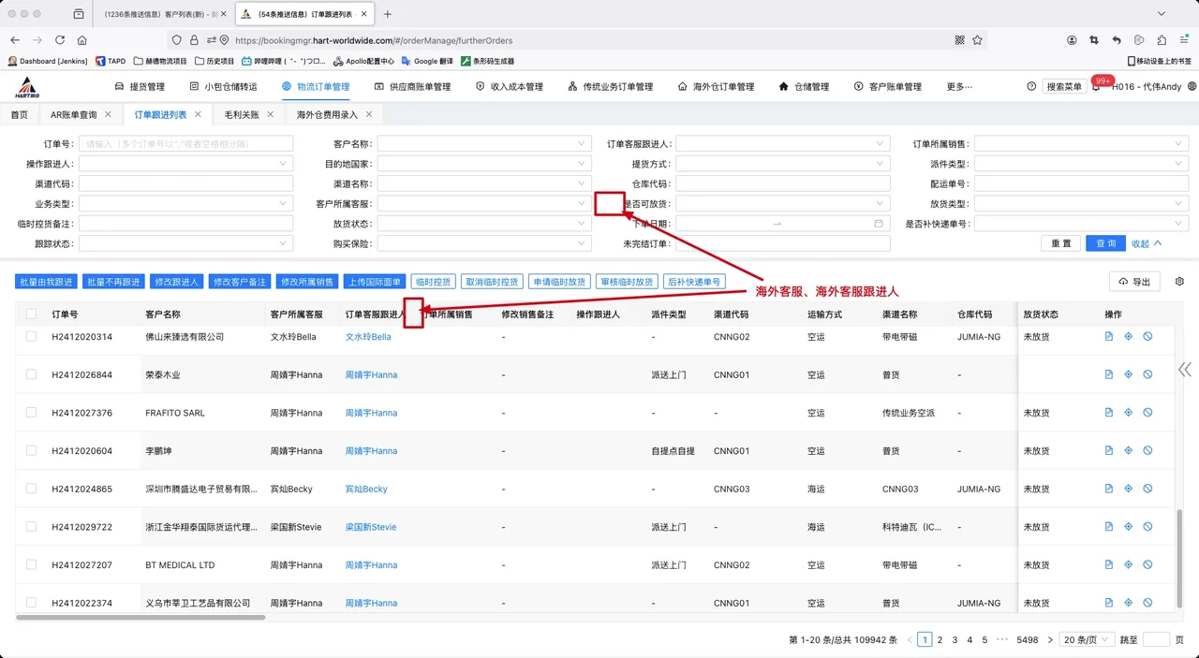1199x658 pixels.
Task: Open the 订单所属销售 dropdown
Action: click(1081, 144)
